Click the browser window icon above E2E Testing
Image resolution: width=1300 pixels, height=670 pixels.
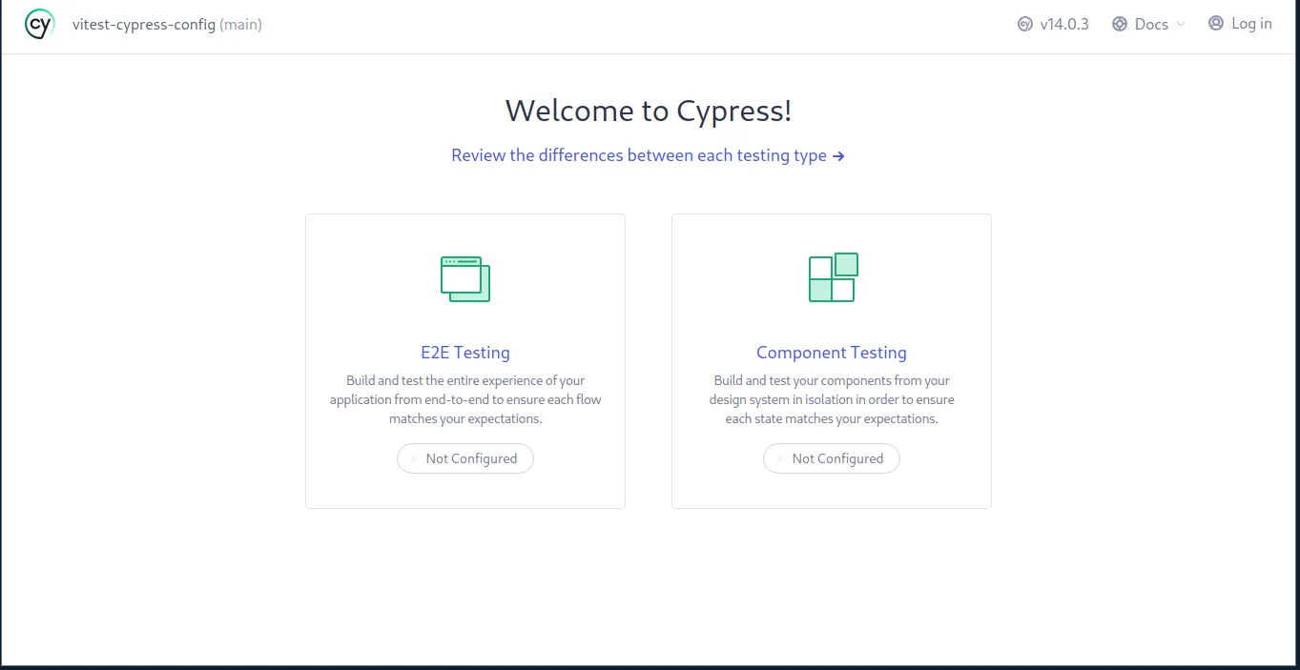pos(464,279)
